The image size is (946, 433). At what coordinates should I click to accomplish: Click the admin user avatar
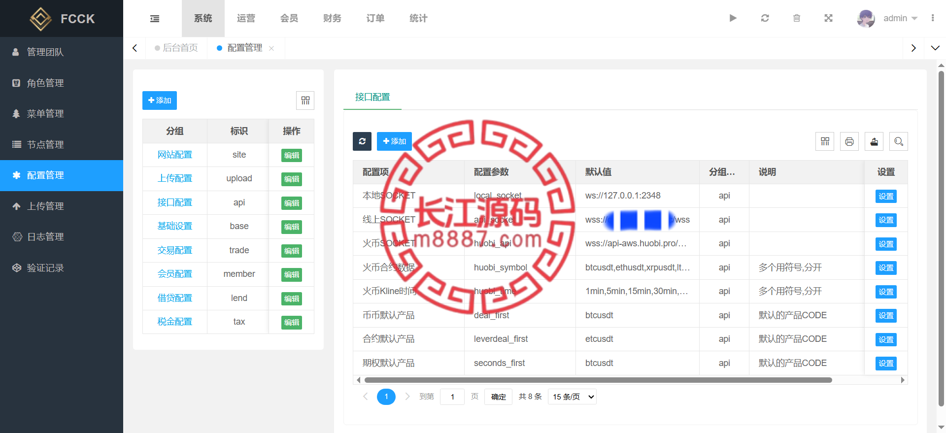click(x=866, y=18)
